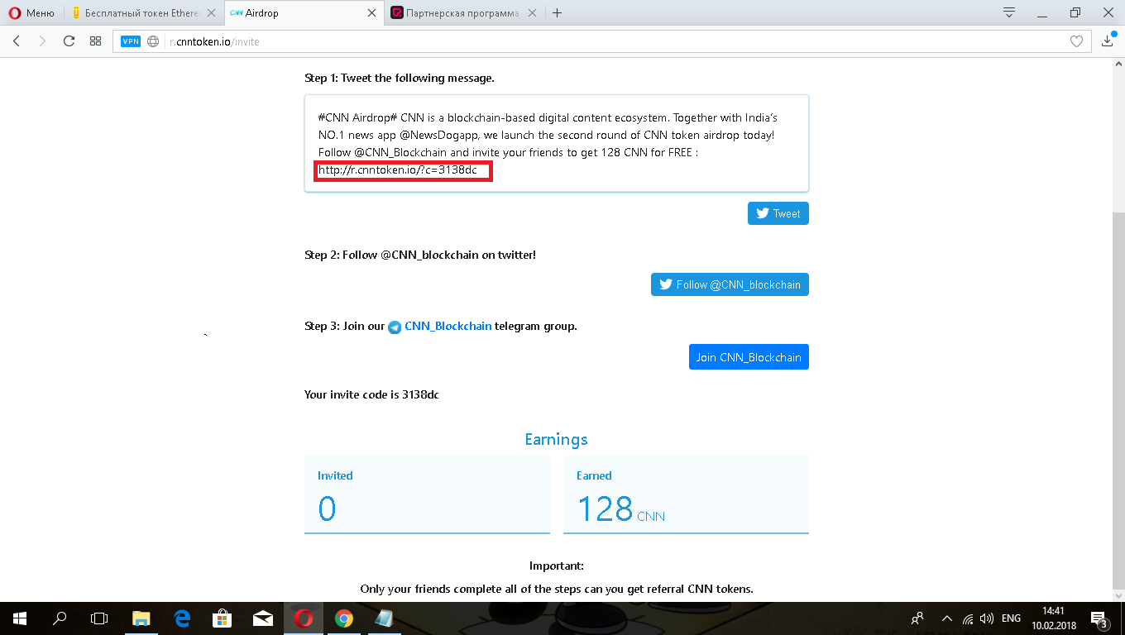Show hidden system tray icons
Image resolution: width=1125 pixels, height=635 pixels.
[x=946, y=618]
